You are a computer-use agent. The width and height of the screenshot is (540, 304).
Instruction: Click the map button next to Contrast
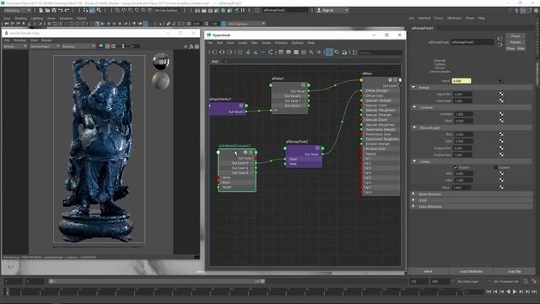pyautogui.click(x=501, y=114)
